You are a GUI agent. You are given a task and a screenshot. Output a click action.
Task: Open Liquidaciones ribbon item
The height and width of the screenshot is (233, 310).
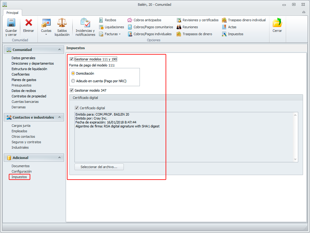(x=111, y=27)
